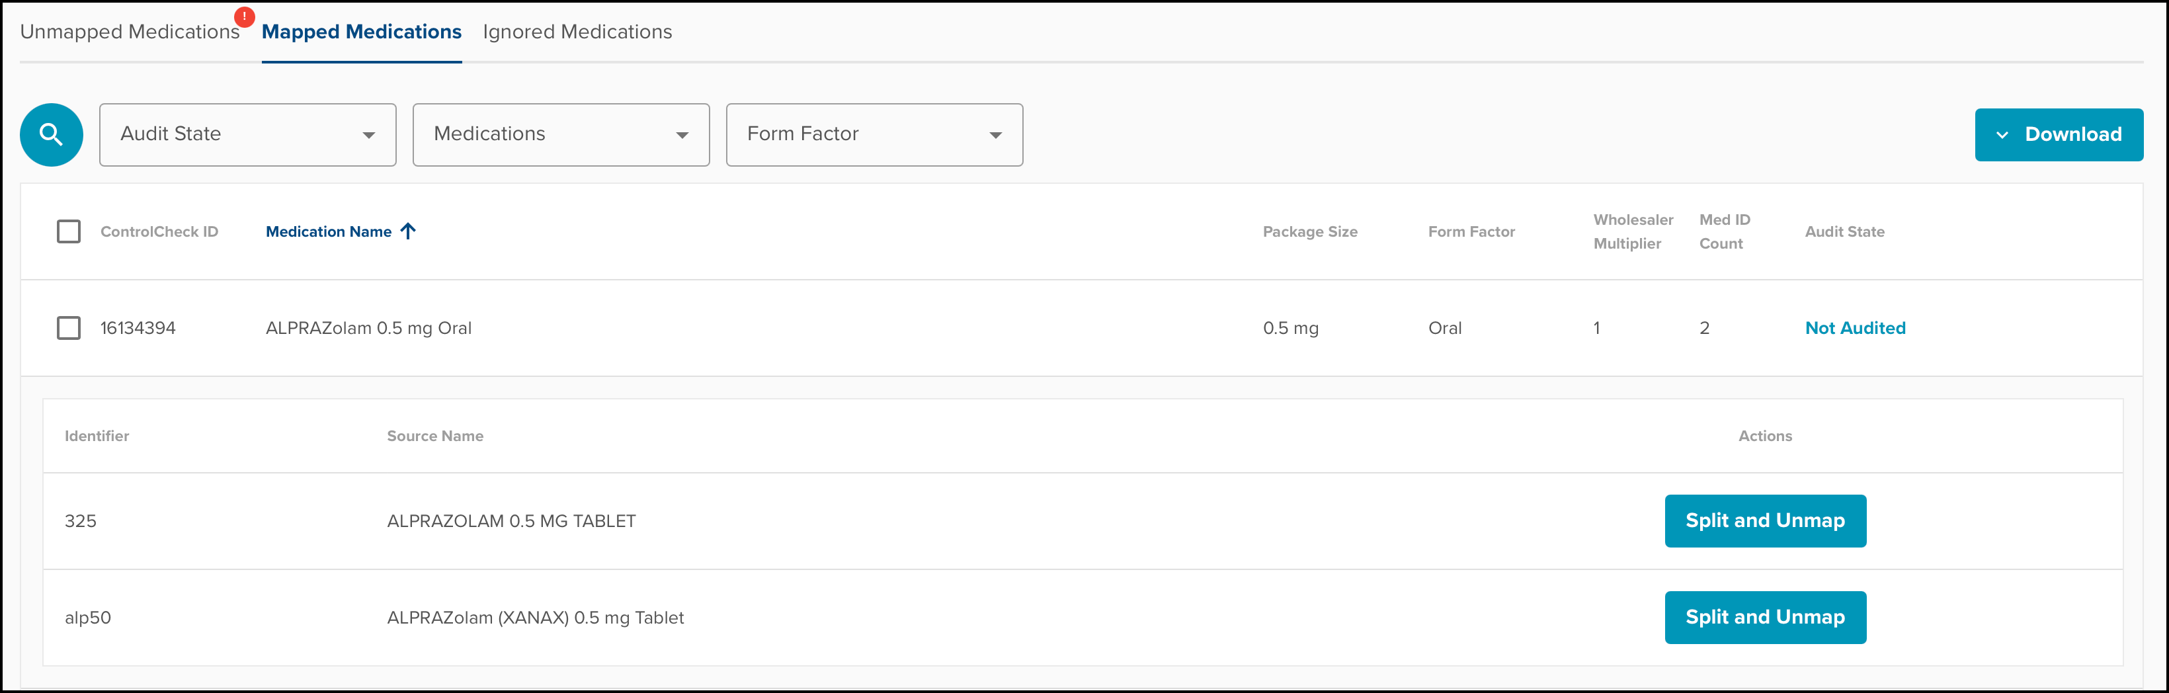Screen dimensions: 2169x693
Task: Expand the Medications filter dropdown
Action: click(x=561, y=135)
